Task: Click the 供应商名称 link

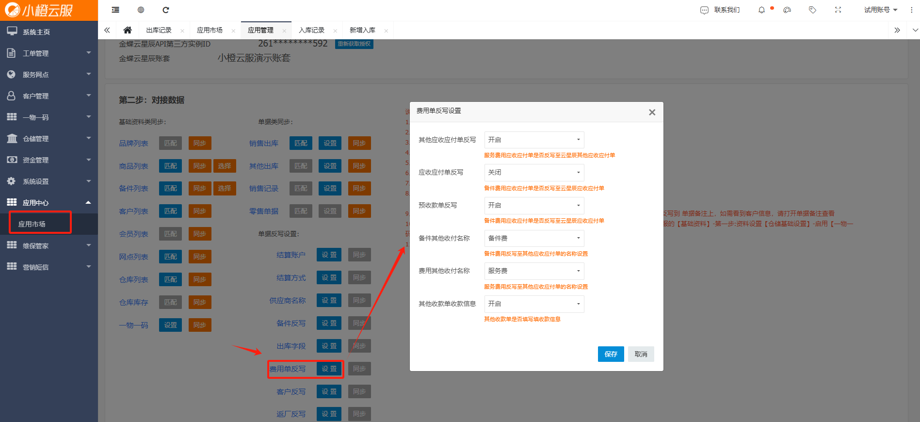Action: point(288,300)
